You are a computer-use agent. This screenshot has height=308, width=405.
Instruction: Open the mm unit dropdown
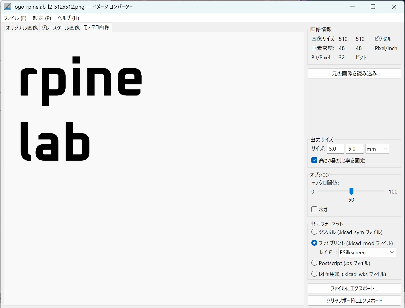tap(377, 149)
